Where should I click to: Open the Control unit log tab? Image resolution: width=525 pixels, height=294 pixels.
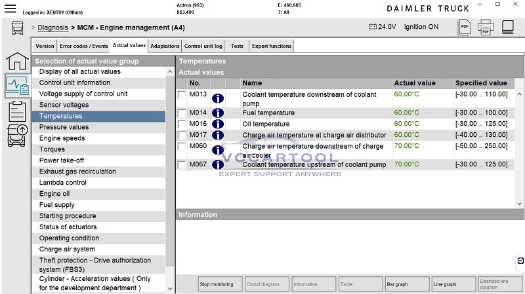(203, 46)
